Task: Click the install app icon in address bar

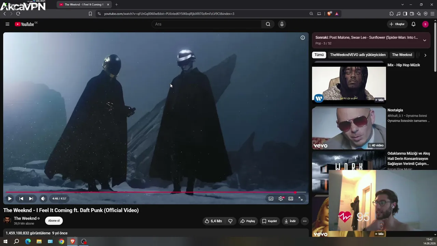Action: tap(319, 14)
